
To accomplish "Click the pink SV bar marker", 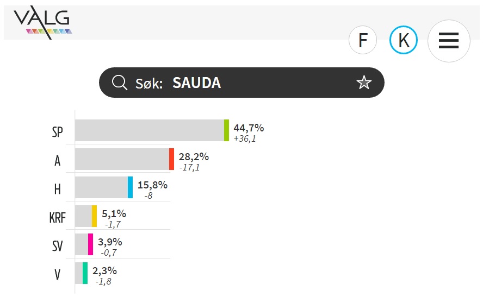I will (x=90, y=244).
